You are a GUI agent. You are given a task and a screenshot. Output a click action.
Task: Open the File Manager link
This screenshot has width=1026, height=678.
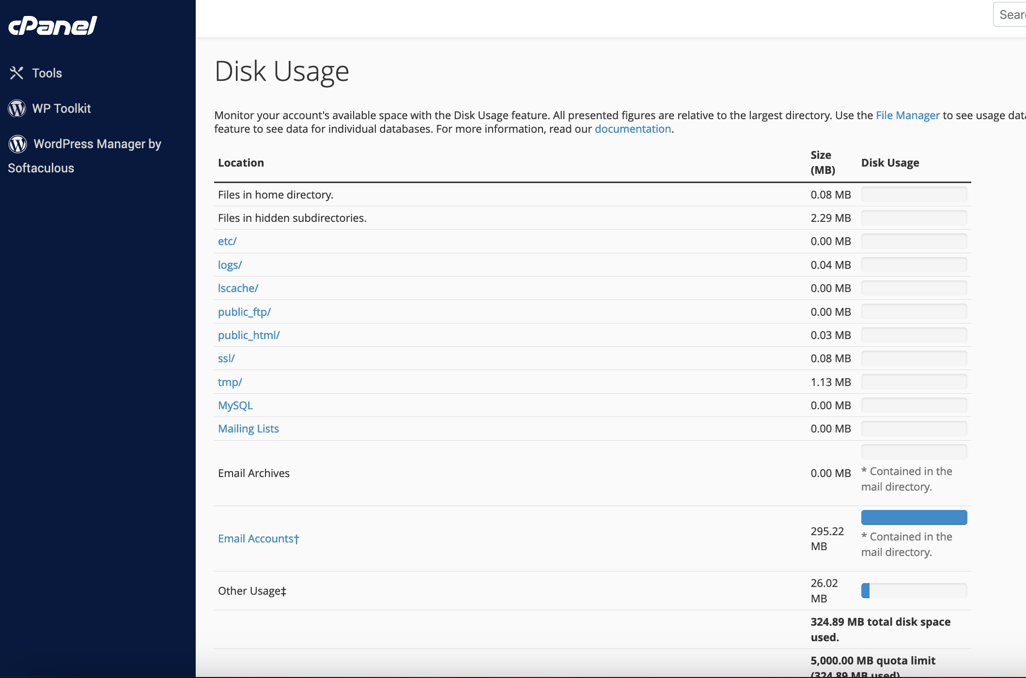point(907,115)
